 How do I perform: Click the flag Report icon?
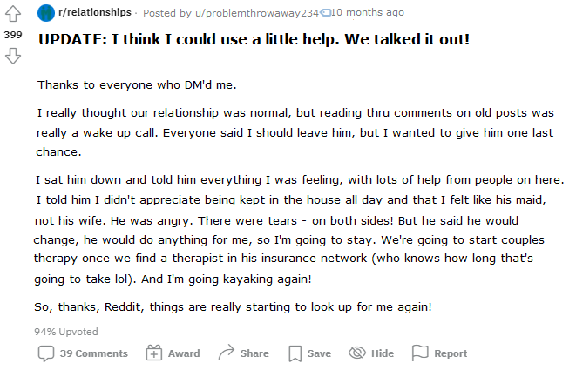pyautogui.click(x=420, y=353)
